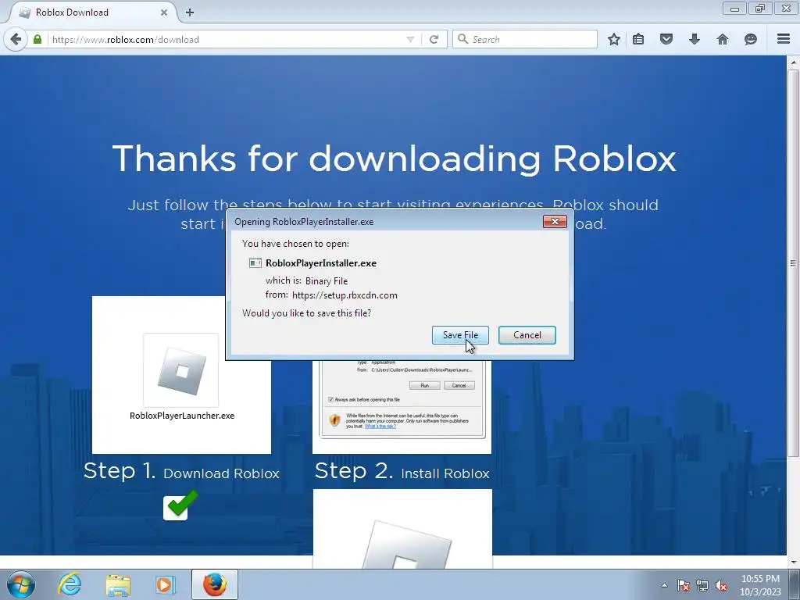
Task: Open the Downloads arrow icon
Action: click(695, 39)
